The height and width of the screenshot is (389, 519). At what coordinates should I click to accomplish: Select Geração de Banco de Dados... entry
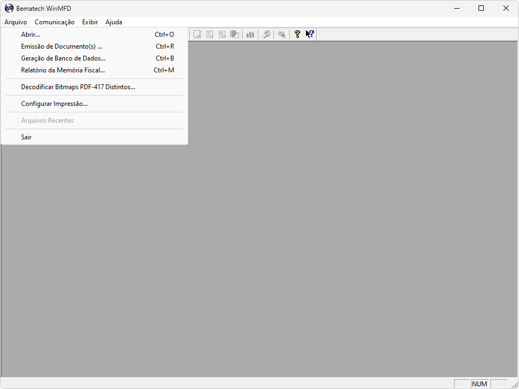tap(94, 58)
